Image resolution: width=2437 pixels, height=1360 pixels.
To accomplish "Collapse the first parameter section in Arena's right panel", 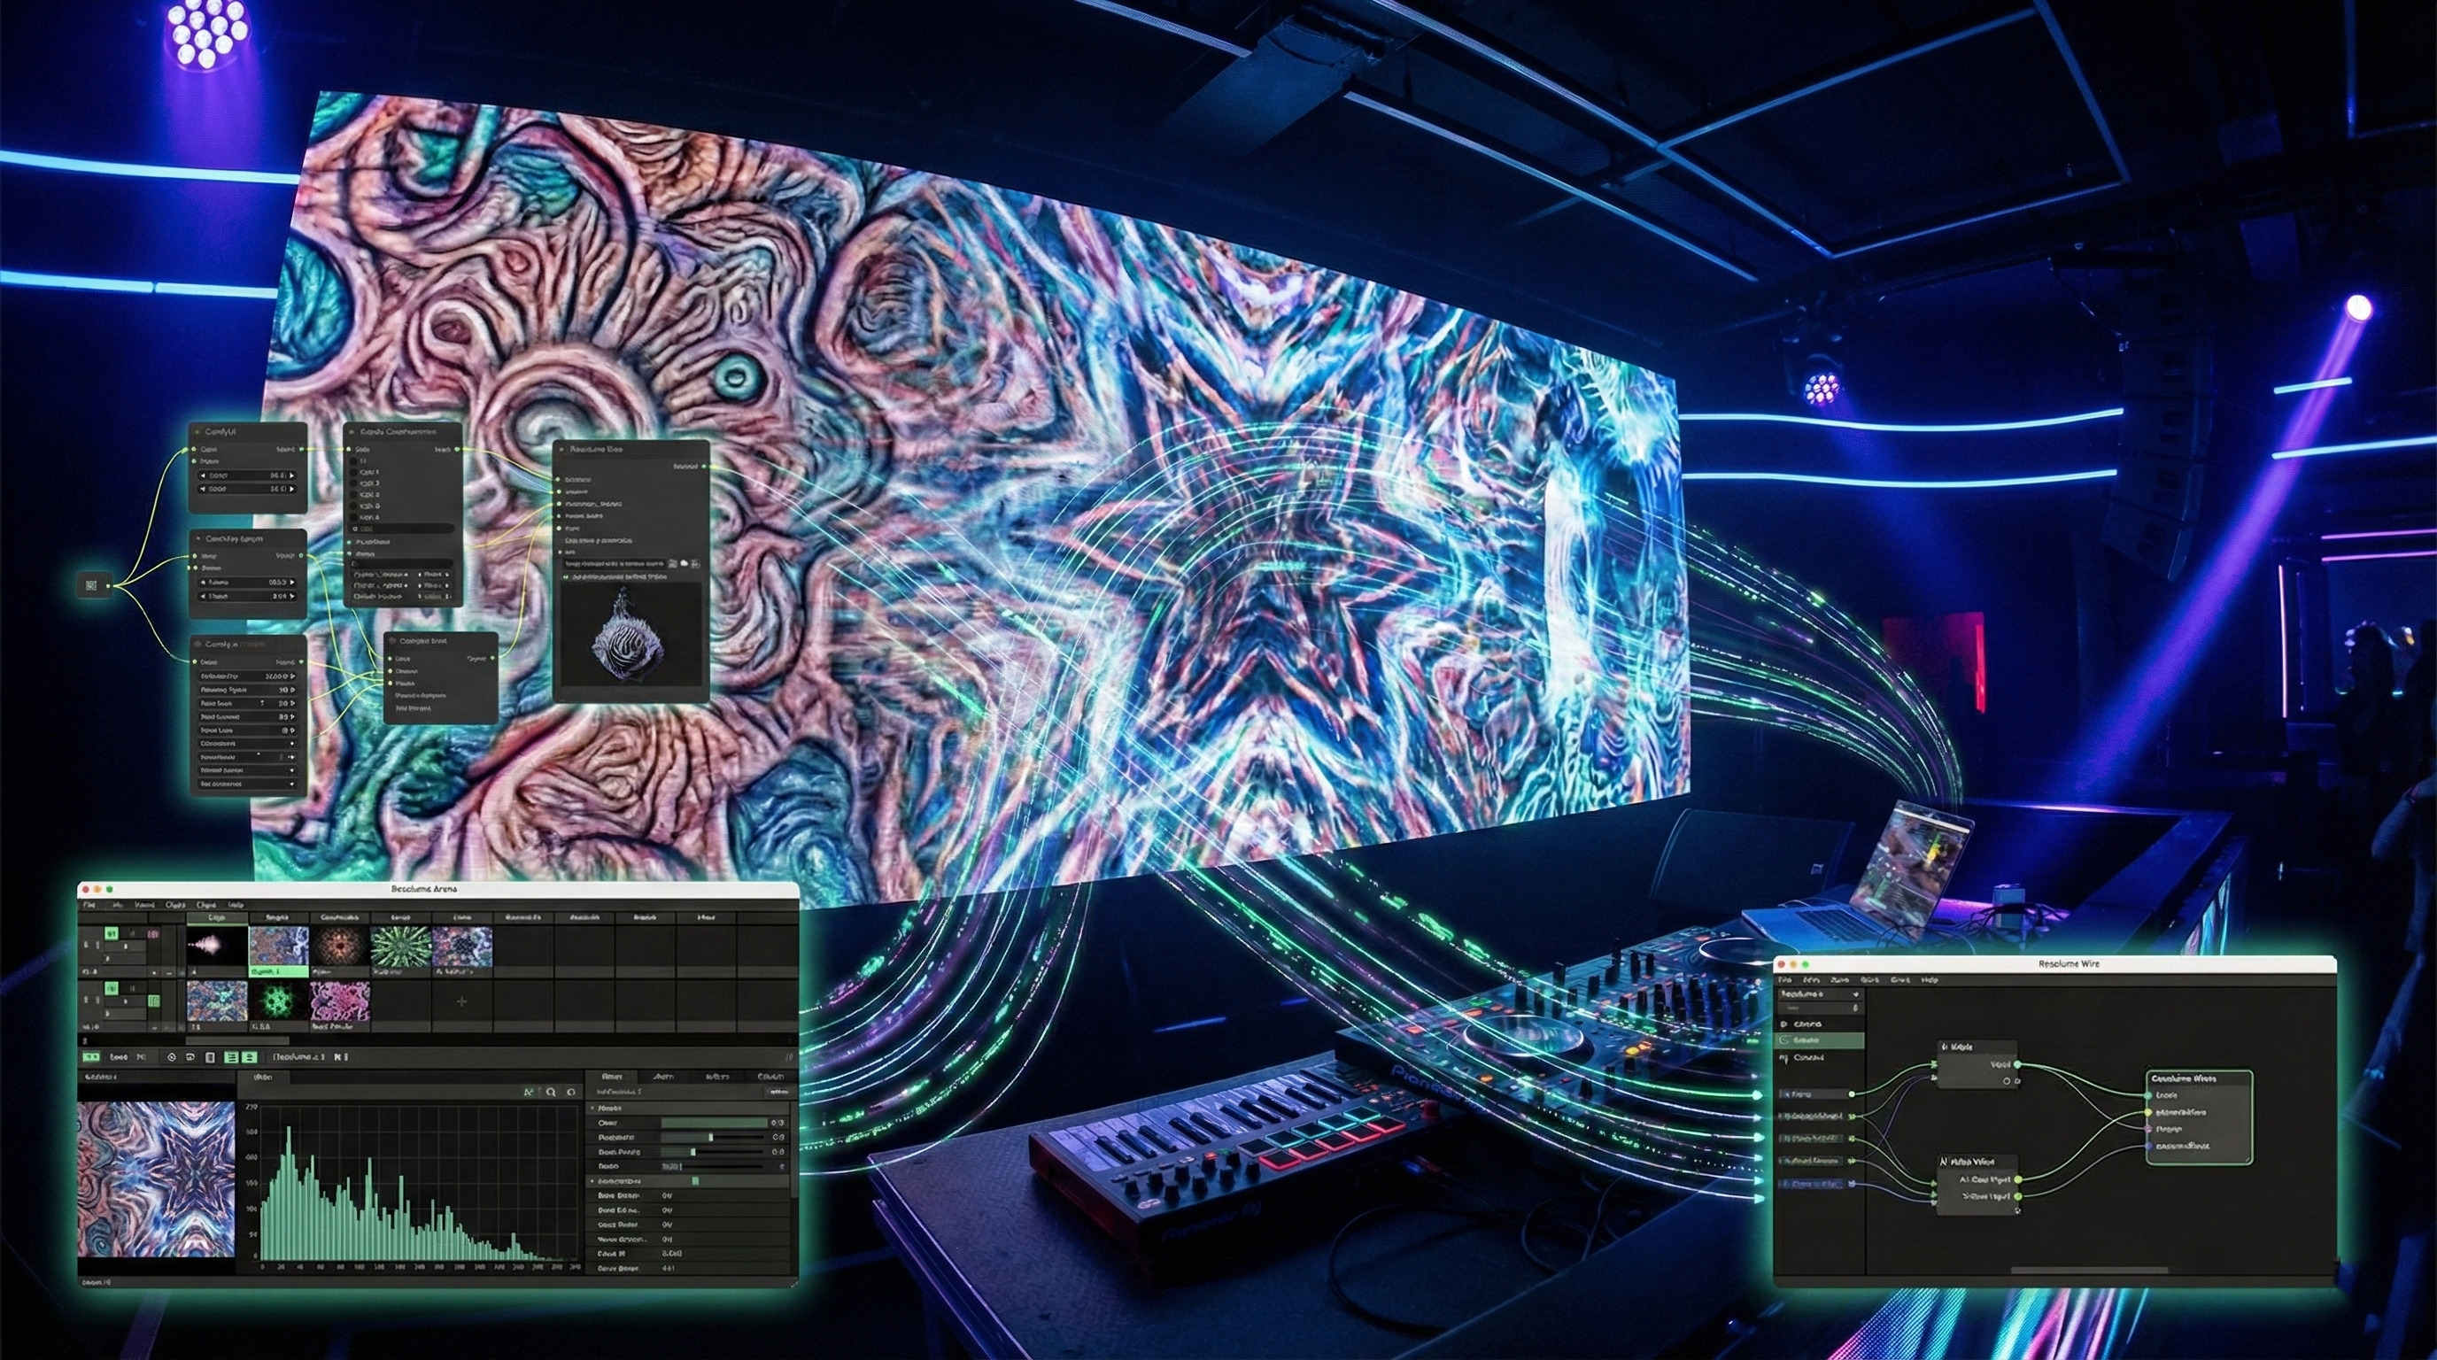I will [x=592, y=1109].
